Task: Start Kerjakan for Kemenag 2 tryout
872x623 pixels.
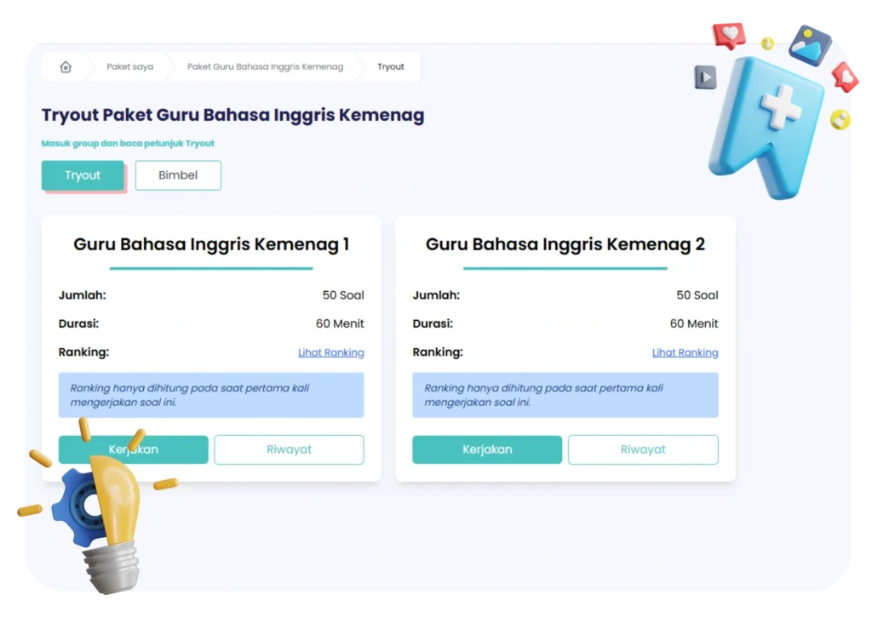Action: point(486,449)
